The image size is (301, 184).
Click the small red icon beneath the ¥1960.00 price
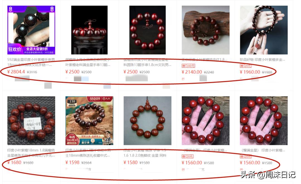pos(241,79)
